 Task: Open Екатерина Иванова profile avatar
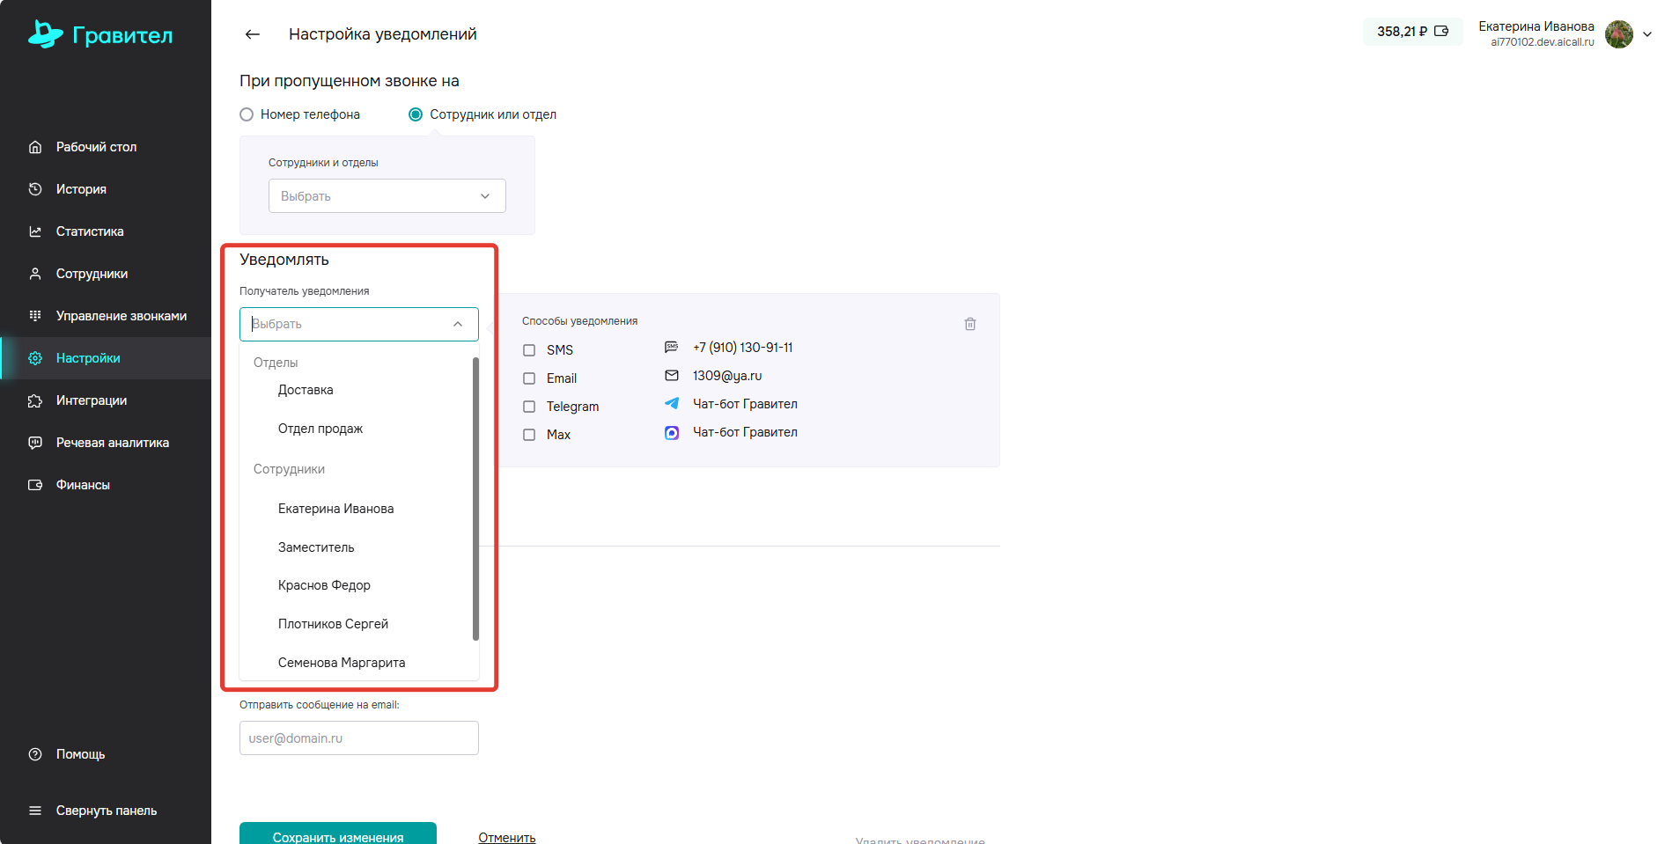coord(1618,34)
